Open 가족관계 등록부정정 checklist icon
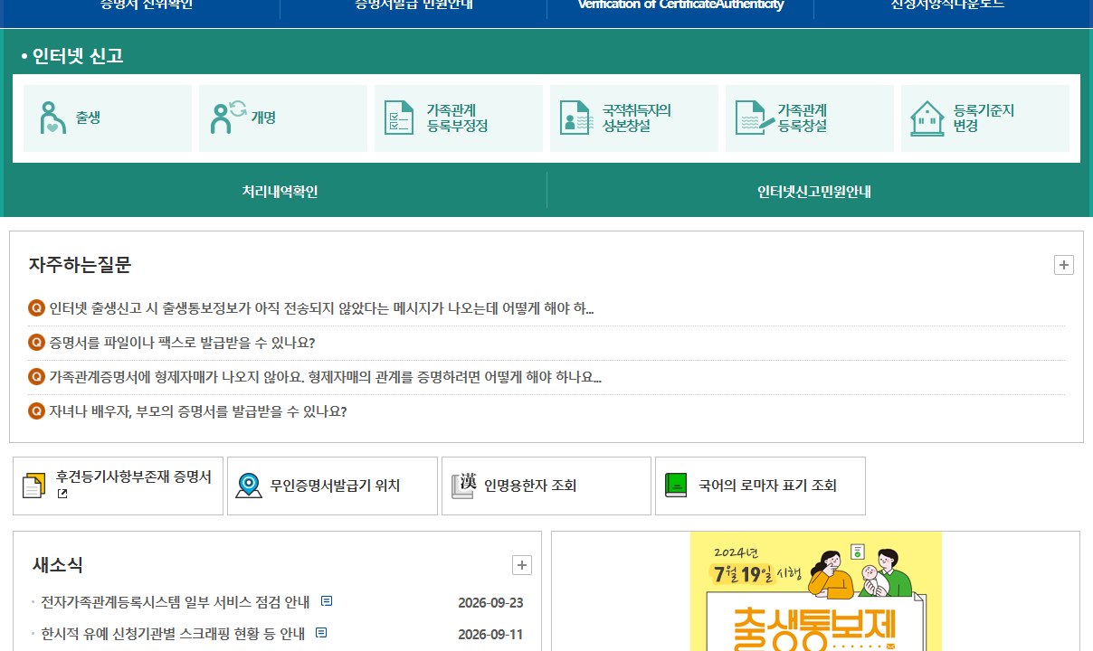 click(399, 118)
